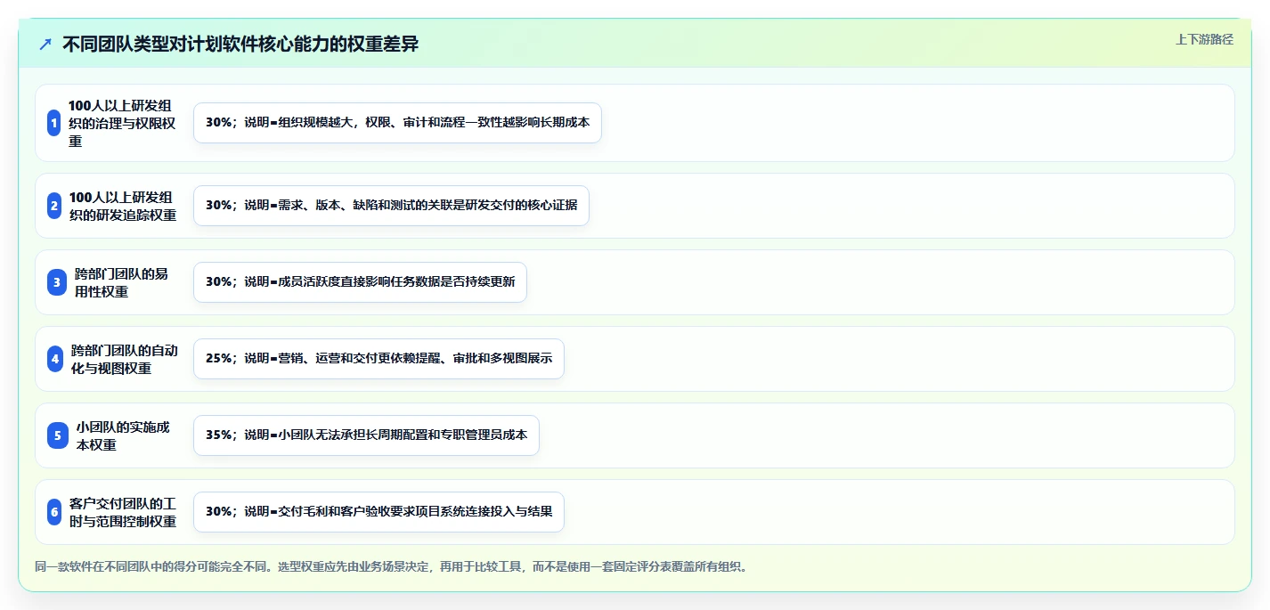Click the value box about 需求、版本、缺陷和测试
1270x610 pixels.
391,206
